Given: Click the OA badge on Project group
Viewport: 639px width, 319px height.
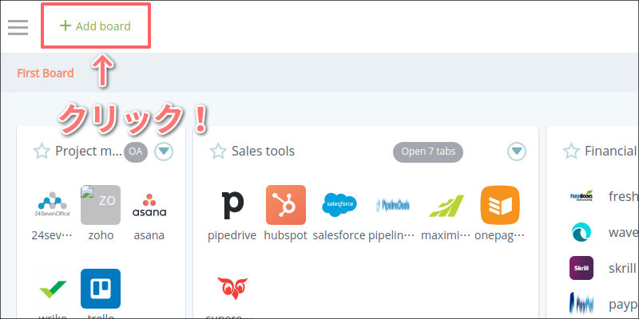Looking at the screenshot, I should [x=136, y=151].
